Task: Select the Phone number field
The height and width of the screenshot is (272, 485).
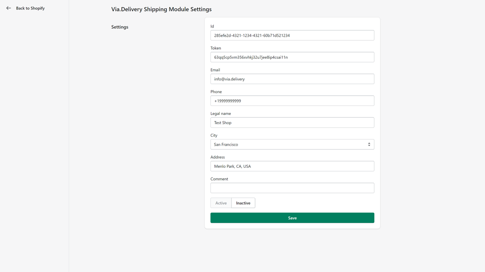Action: [292, 100]
